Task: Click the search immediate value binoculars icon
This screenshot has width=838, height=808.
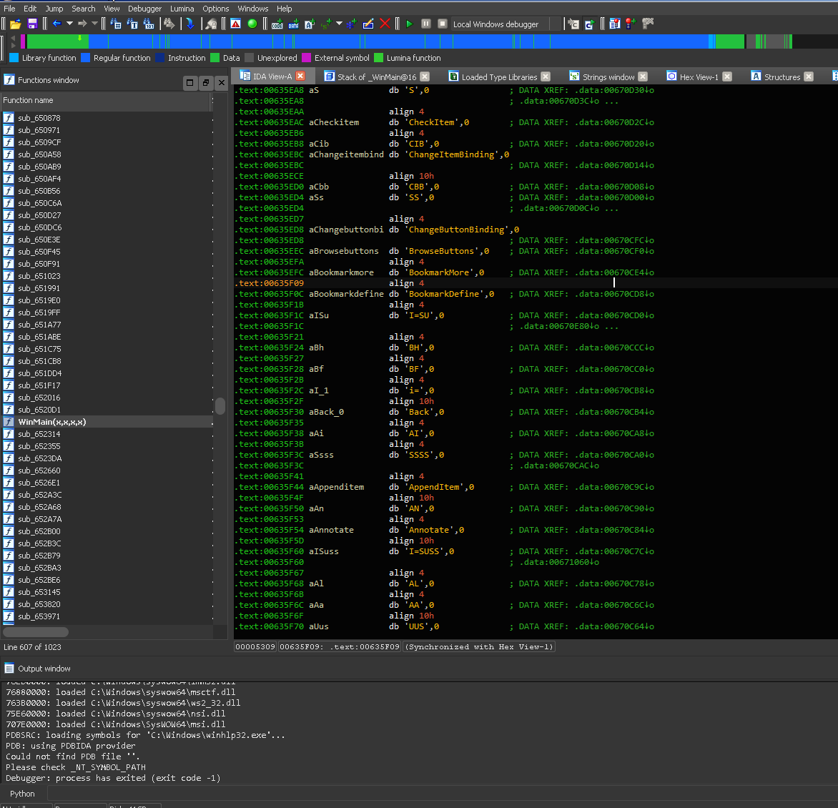Action: tap(116, 24)
